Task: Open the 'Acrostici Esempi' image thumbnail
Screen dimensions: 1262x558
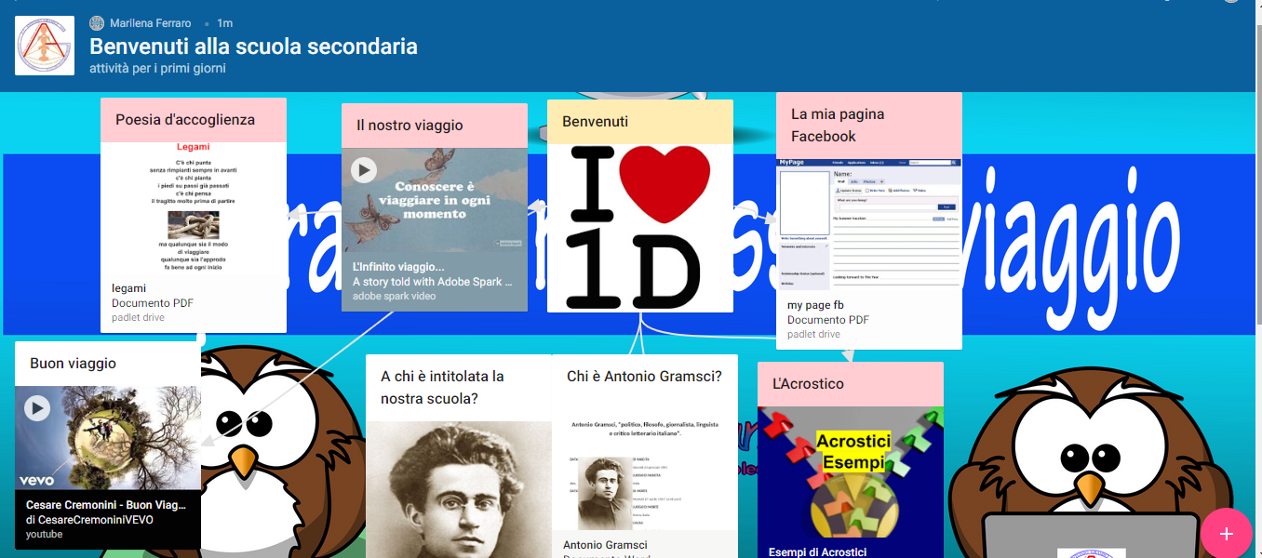Action: [851, 472]
